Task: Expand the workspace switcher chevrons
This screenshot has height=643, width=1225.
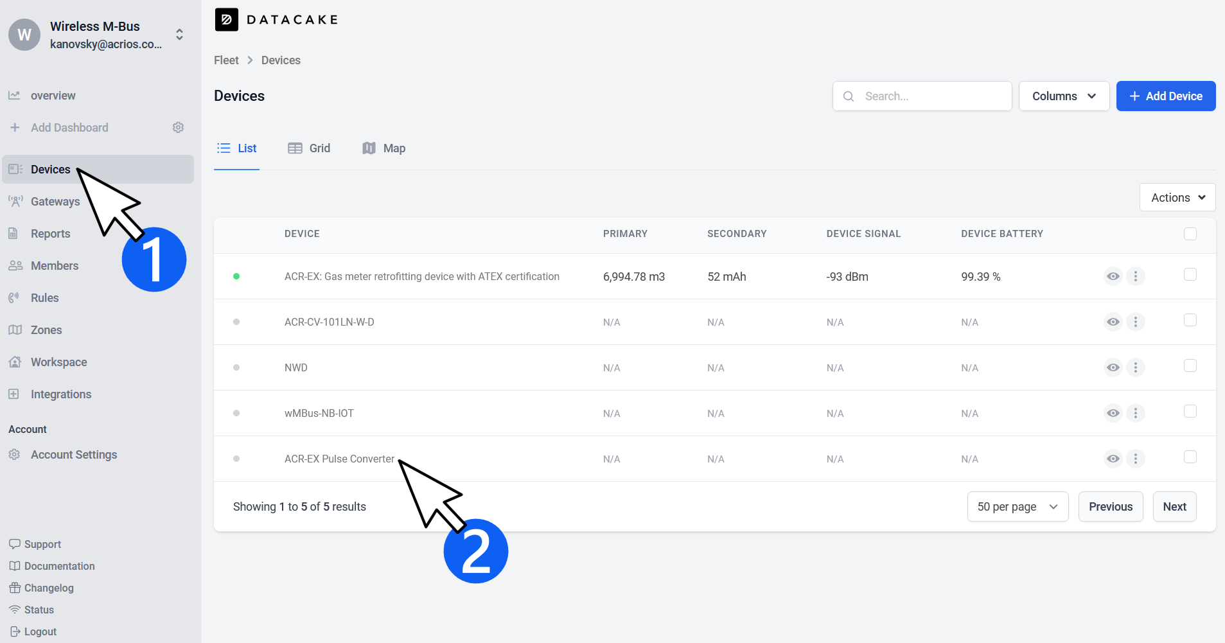Action: 180,35
